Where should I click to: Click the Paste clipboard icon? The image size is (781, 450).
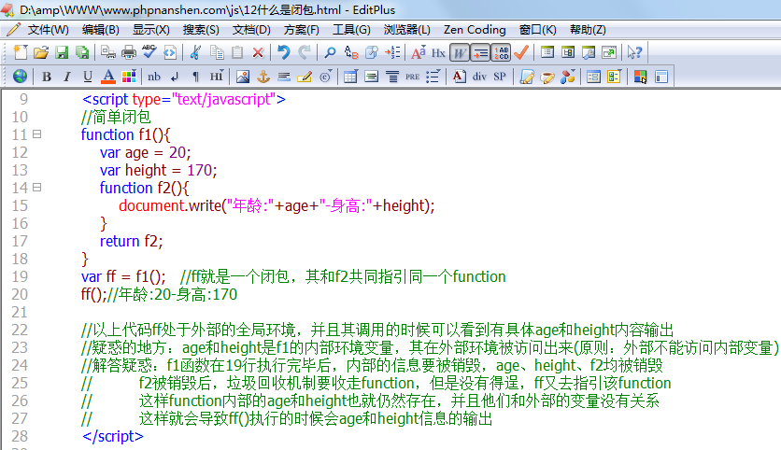tap(237, 52)
